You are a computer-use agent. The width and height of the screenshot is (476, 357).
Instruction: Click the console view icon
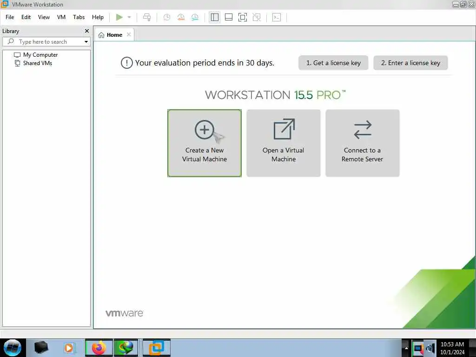277,17
